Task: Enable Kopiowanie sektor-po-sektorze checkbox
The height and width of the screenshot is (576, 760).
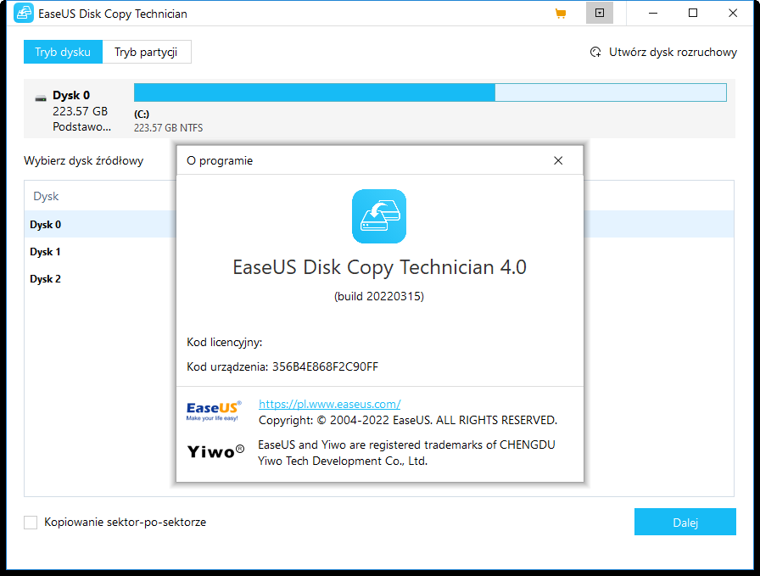Action: click(x=31, y=523)
